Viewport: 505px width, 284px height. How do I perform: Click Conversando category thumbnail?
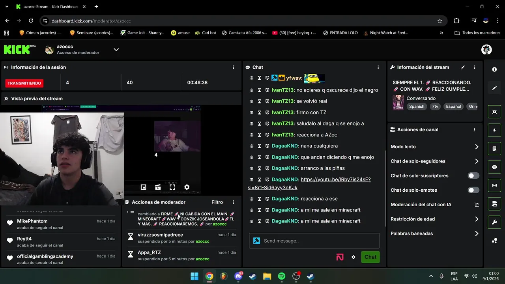[398, 103]
